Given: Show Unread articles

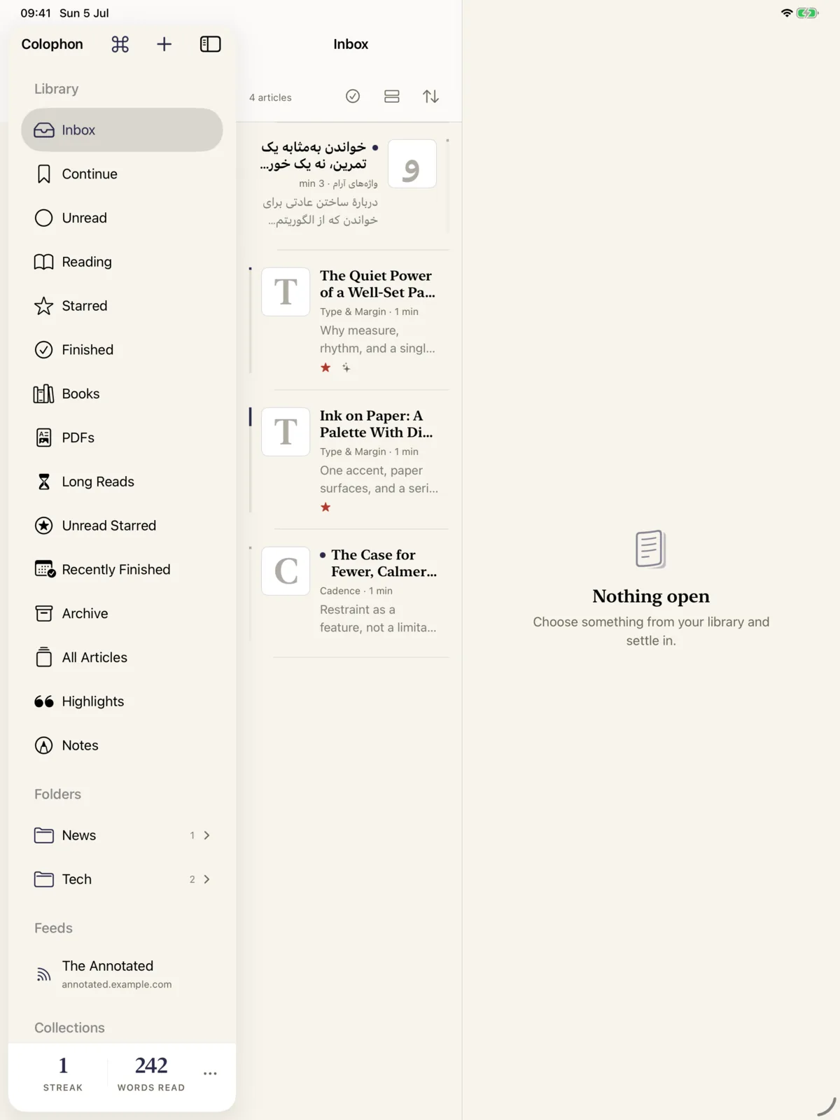Looking at the screenshot, I should [122, 218].
